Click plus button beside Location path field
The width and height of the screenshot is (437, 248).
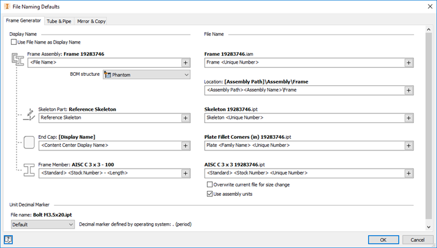[x=409, y=90]
